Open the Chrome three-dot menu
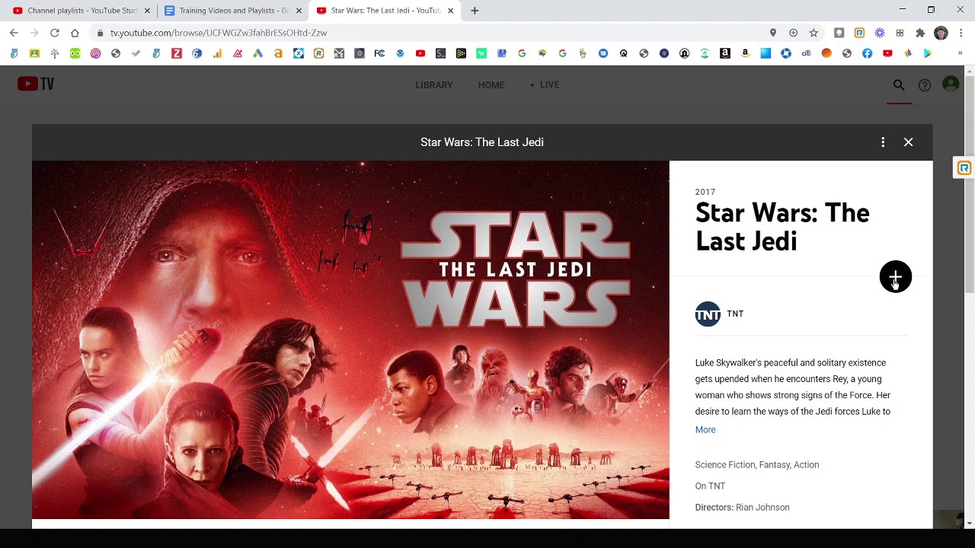This screenshot has height=548, width=975. (x=961, y=33)
